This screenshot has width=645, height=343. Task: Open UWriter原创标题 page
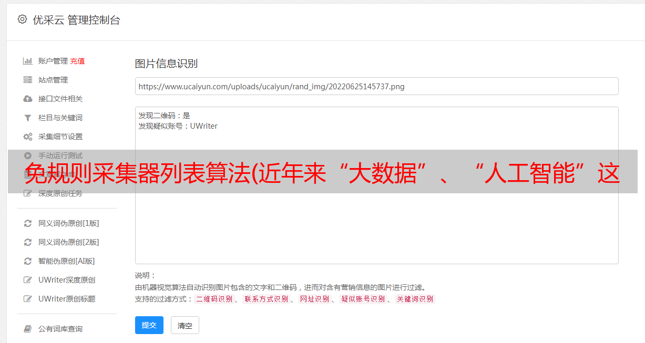click(67, 299)
